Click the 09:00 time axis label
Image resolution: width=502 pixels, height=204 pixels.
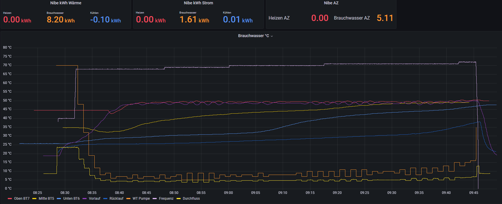point(228,193)
